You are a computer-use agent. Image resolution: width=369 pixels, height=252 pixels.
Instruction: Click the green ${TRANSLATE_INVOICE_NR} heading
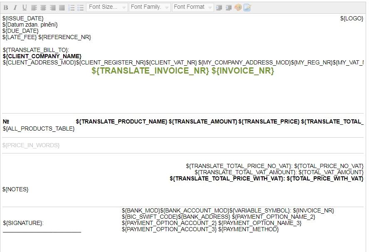(x=150, y=71)
